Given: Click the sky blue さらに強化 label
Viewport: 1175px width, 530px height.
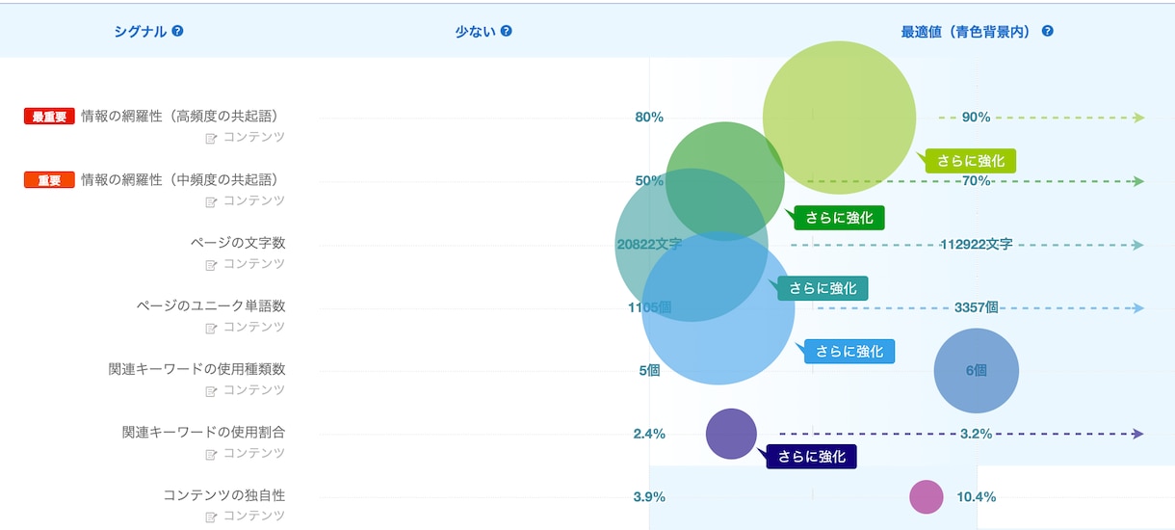Looking at the screenshot, I should click(849, 351).
